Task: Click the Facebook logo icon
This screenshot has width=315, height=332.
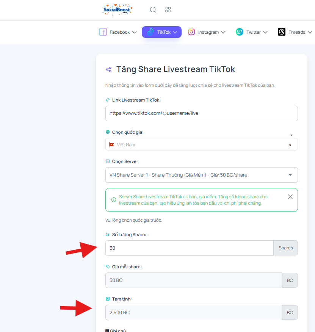Action: (103, 32)
